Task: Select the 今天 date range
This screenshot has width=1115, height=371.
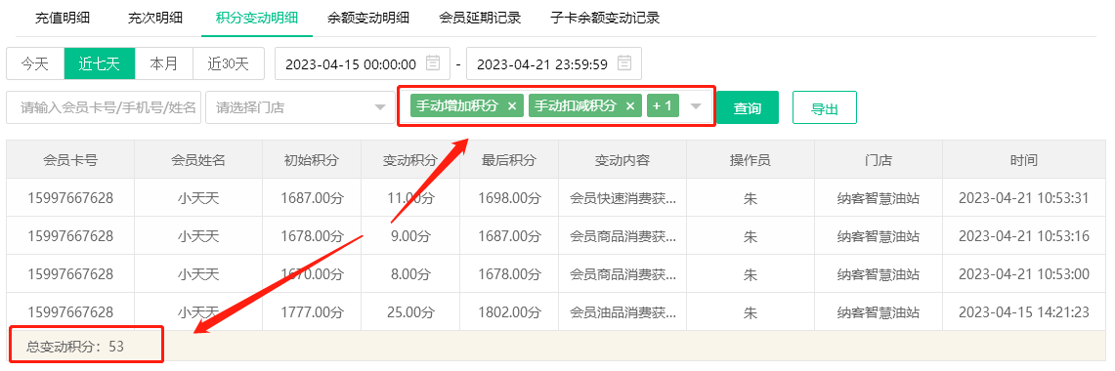Action: [x=35, y=64]
